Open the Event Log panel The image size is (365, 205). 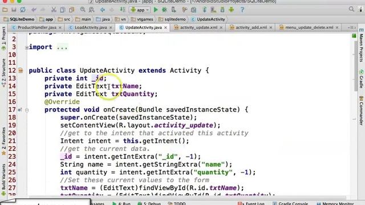click(x=251, y=204)
